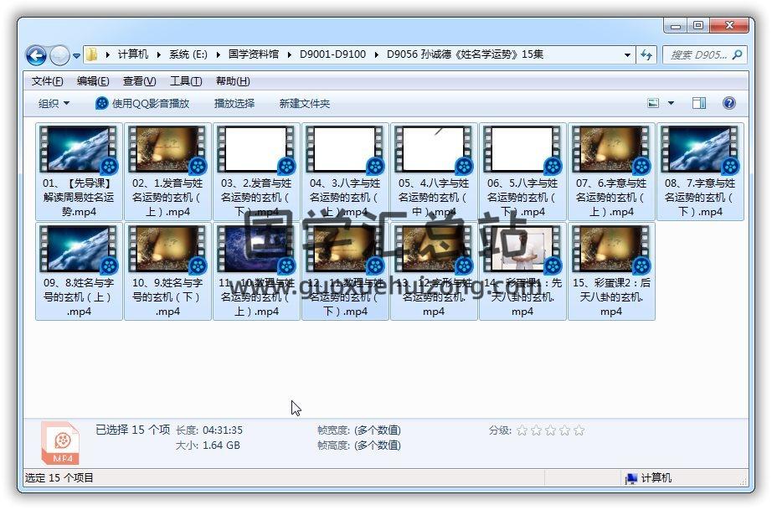Click the MP4 file icon in details pane
Viewport: 772px width, 510px height.
pyautogui.click(x=60, y=443)
